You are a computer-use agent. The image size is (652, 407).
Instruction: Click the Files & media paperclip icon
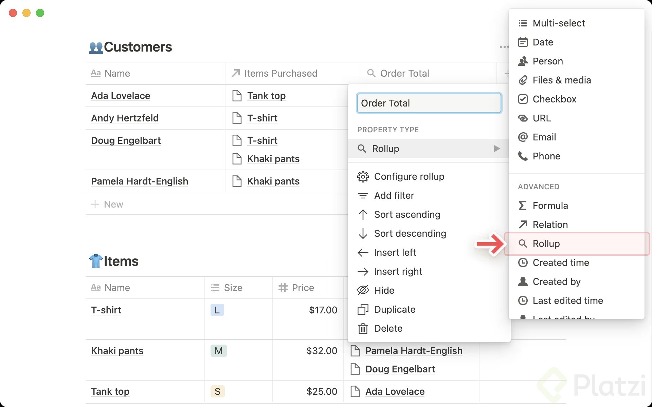tap(523, 80)
